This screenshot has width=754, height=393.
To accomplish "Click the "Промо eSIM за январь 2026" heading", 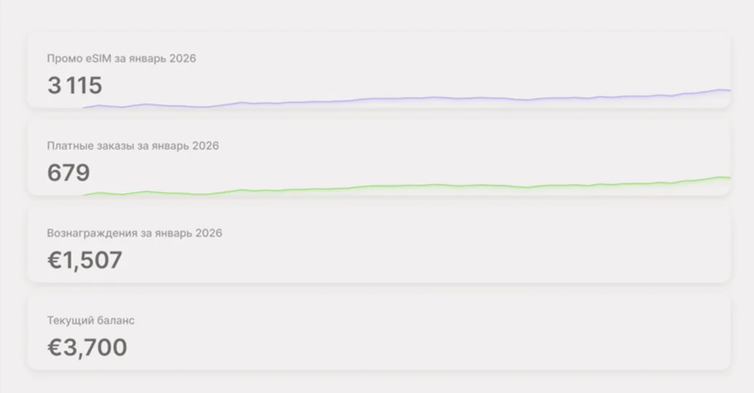I will pos(122,59).
